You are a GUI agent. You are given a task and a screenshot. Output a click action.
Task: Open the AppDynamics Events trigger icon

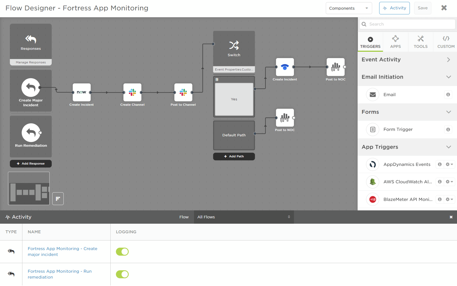coord(373,164)
